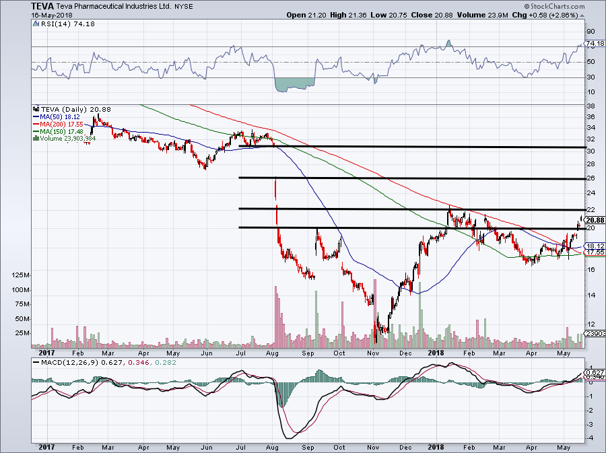The image size is (606, 453).
Task: Open the StockCharts.com copyright link
Action: [555, 6]
